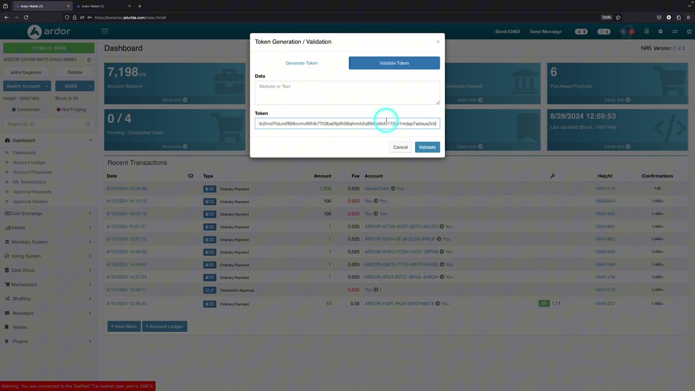Screen dimensions: 695x391
Task: Expand the Plugins sidebar section
Action: (48, 341)
